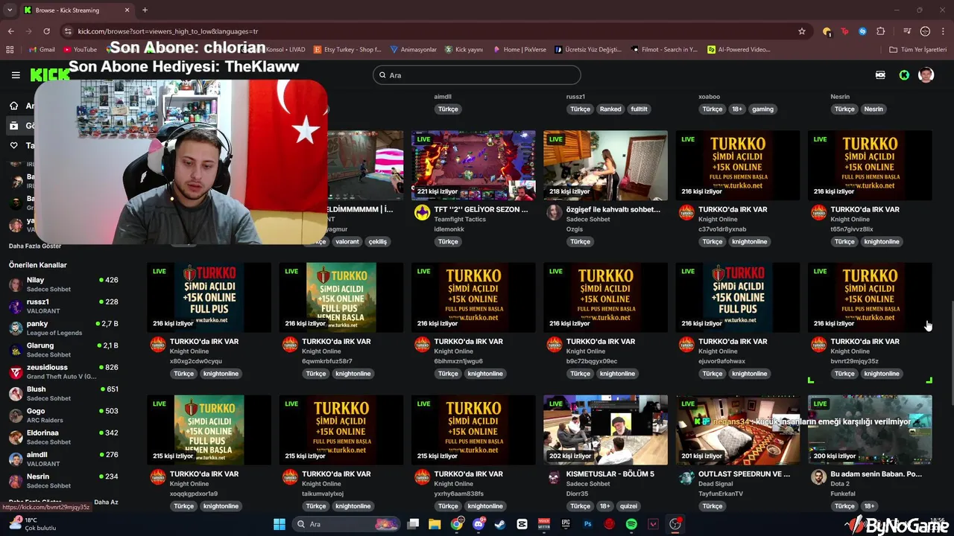Click Funkefal avatar beside Dota 2 stream
The width and height of the screenshot is (954, 536).
pyautogui.click(x=818, y=477)
